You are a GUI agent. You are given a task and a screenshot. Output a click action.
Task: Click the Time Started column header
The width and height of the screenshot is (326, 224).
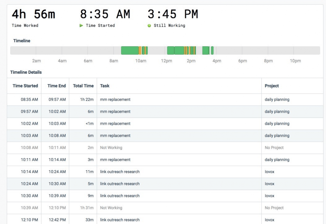pyautogui.click(x=25, y=86)
